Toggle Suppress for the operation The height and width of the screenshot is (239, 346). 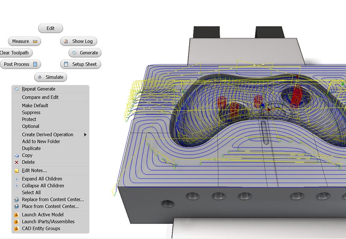click(31, 112)
